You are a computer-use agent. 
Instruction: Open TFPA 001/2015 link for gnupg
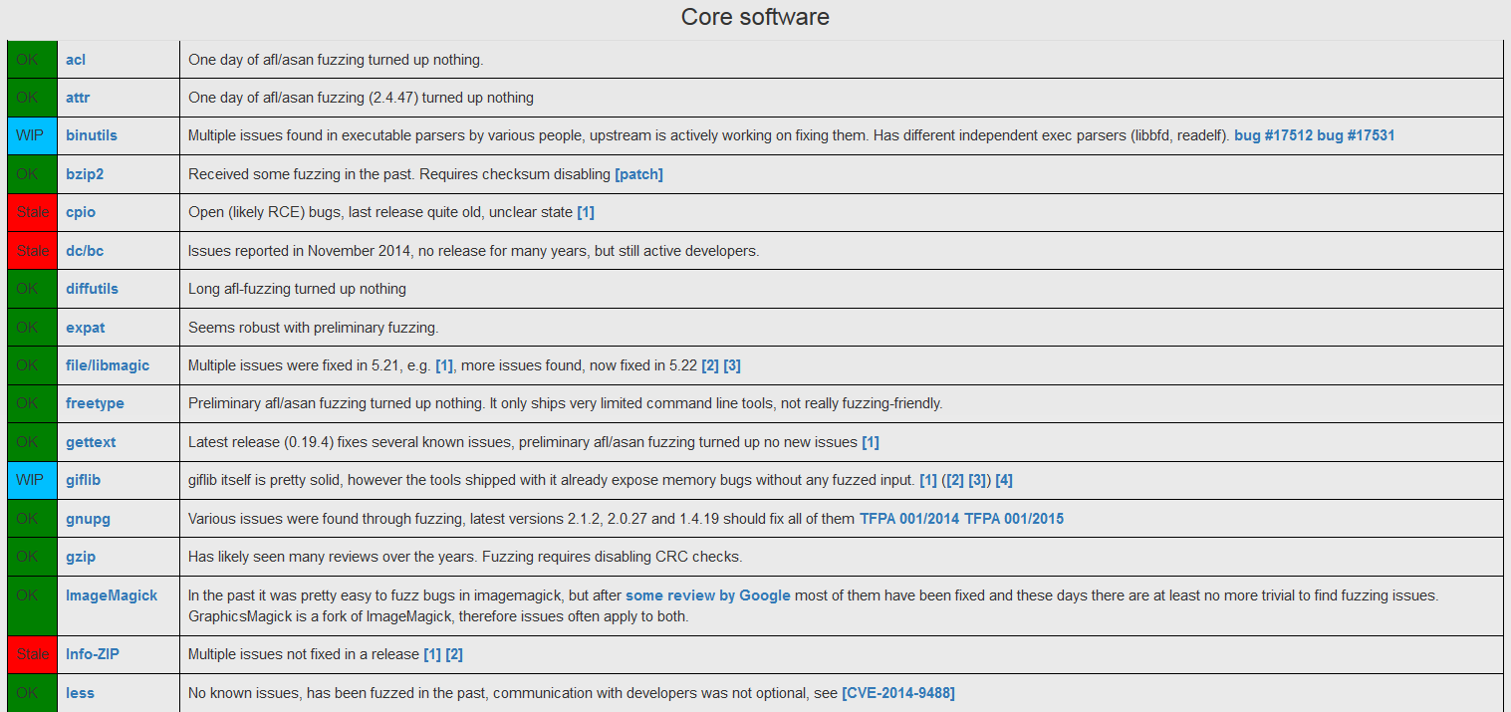(1014, 519)
